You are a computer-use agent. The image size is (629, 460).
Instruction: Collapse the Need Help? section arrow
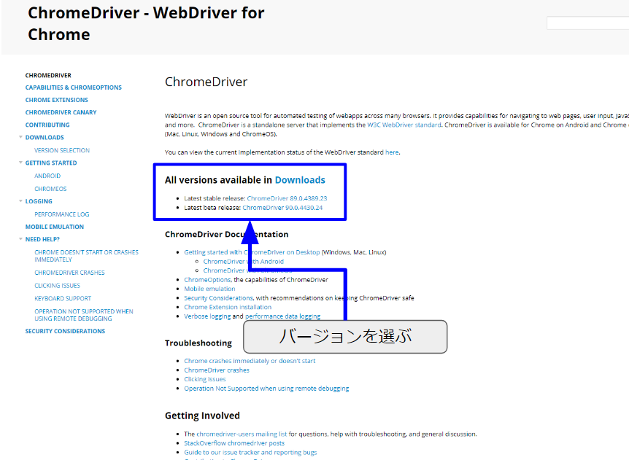coord(20,239)
